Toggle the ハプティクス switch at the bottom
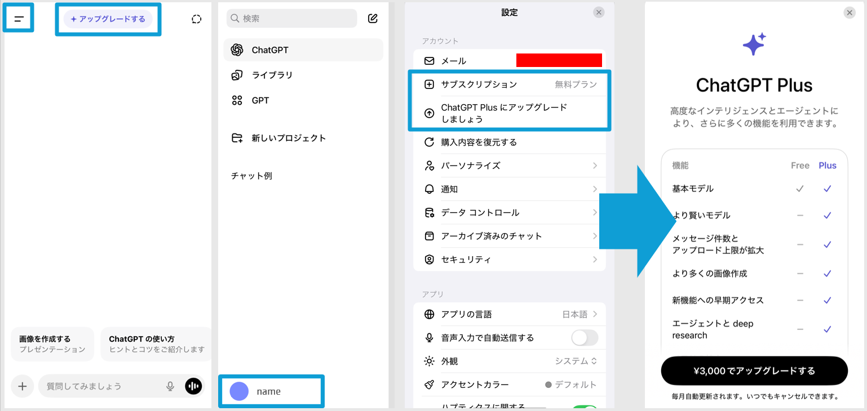The image size is (867, 411). (x=585, y=408)
